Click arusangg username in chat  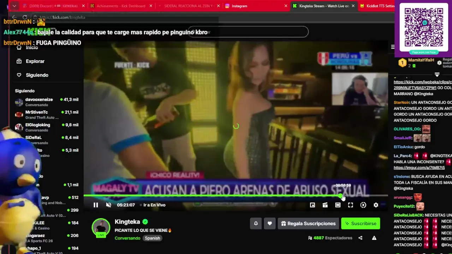coord(403,198)
